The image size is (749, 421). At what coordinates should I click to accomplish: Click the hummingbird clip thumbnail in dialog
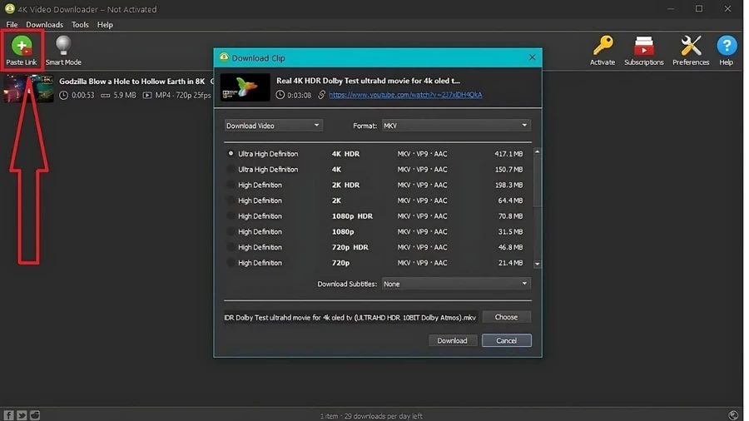(x=245, y=87)
